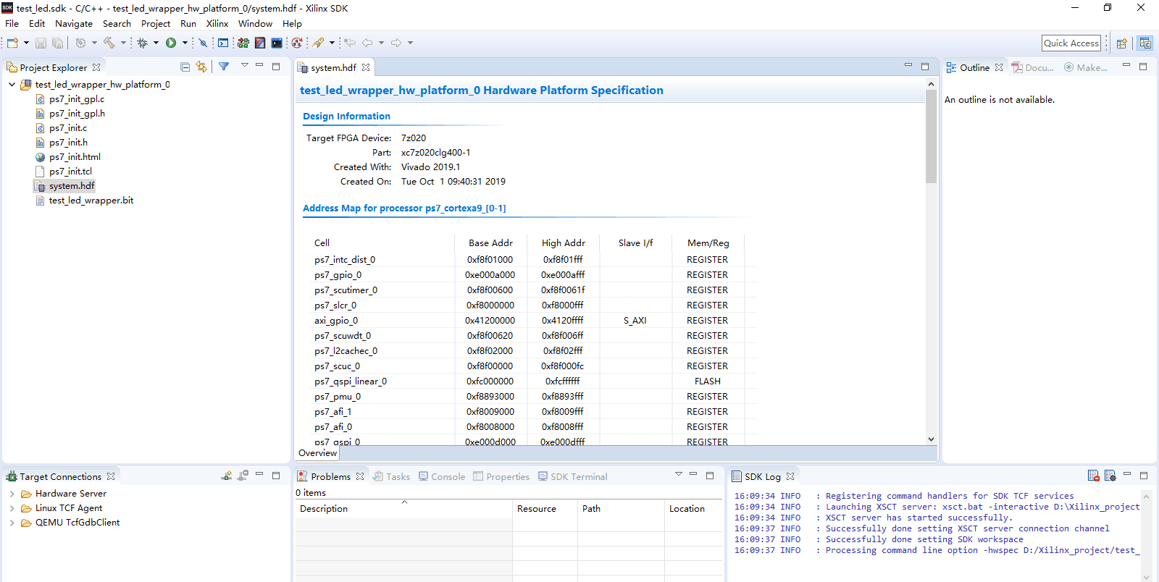
Task: Click the Repositories refresh icon
Action: click(296, 43)
